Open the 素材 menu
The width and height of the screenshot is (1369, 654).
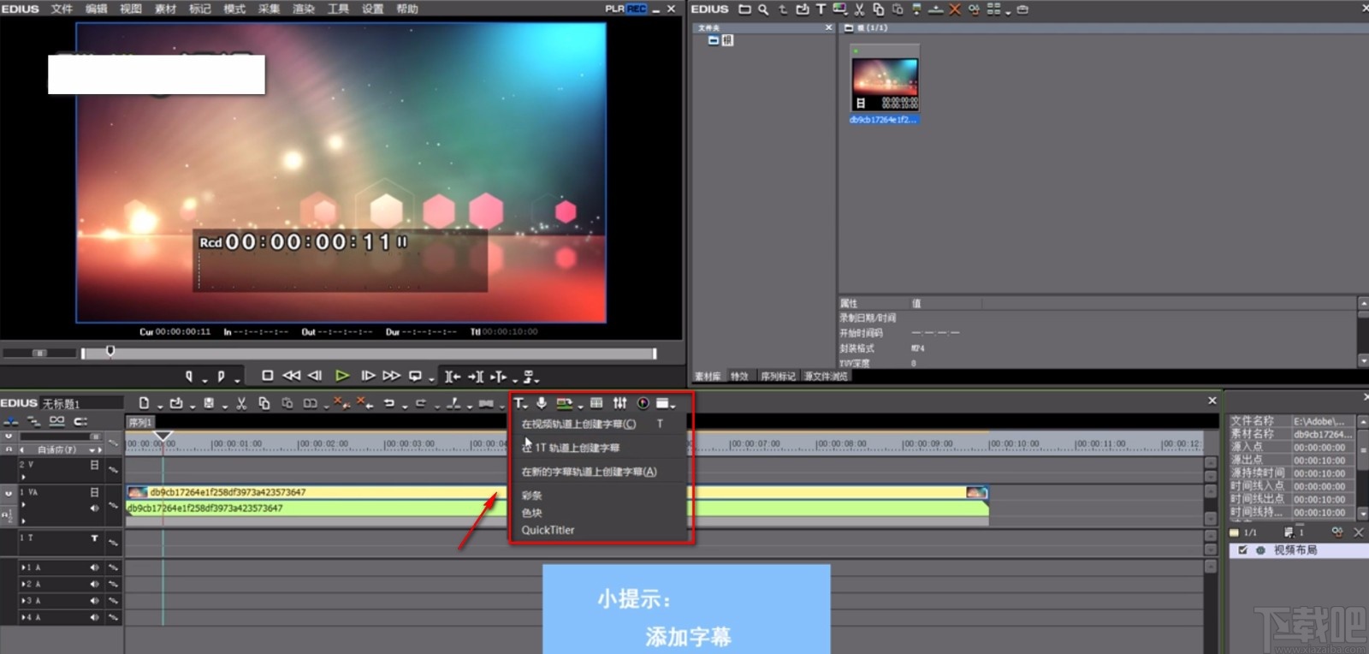(x=165, y=9)
